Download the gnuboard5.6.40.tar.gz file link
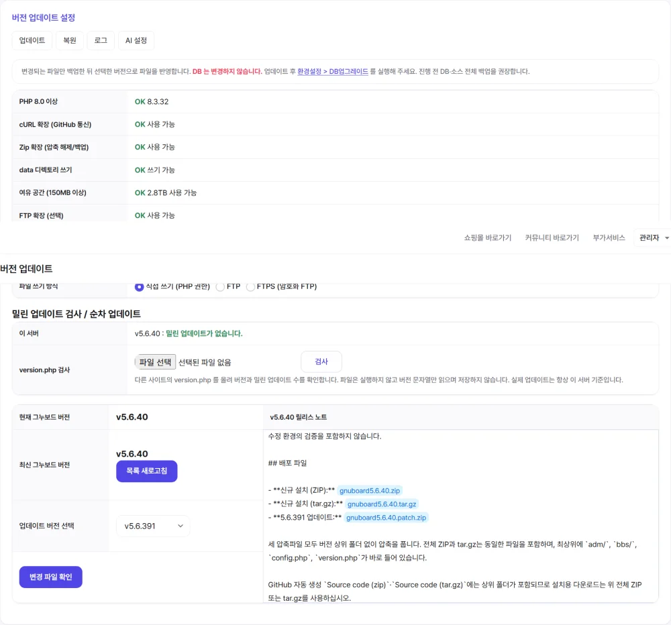The image size is (671, 625). pyautogui.click(x=382, y=504)
